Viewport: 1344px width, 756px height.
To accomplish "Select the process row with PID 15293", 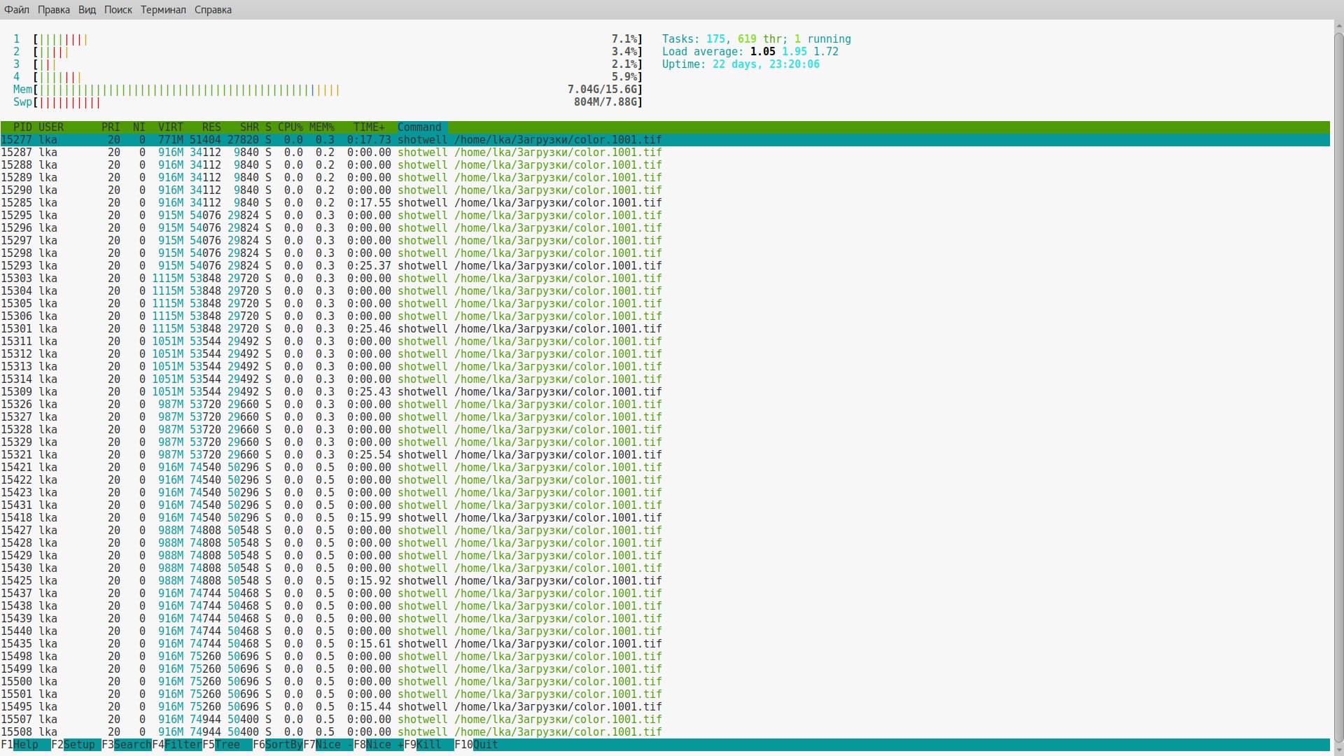I will [x=665, y=266].
